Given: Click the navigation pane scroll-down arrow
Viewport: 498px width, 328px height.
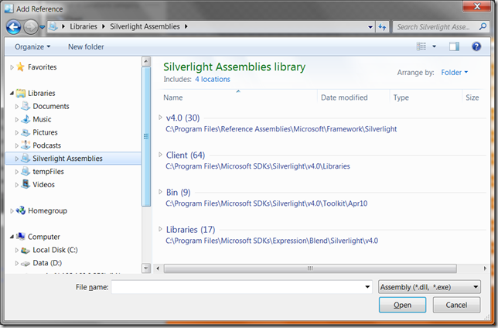Looking at the screenshot, I should (x=146, y=268).
